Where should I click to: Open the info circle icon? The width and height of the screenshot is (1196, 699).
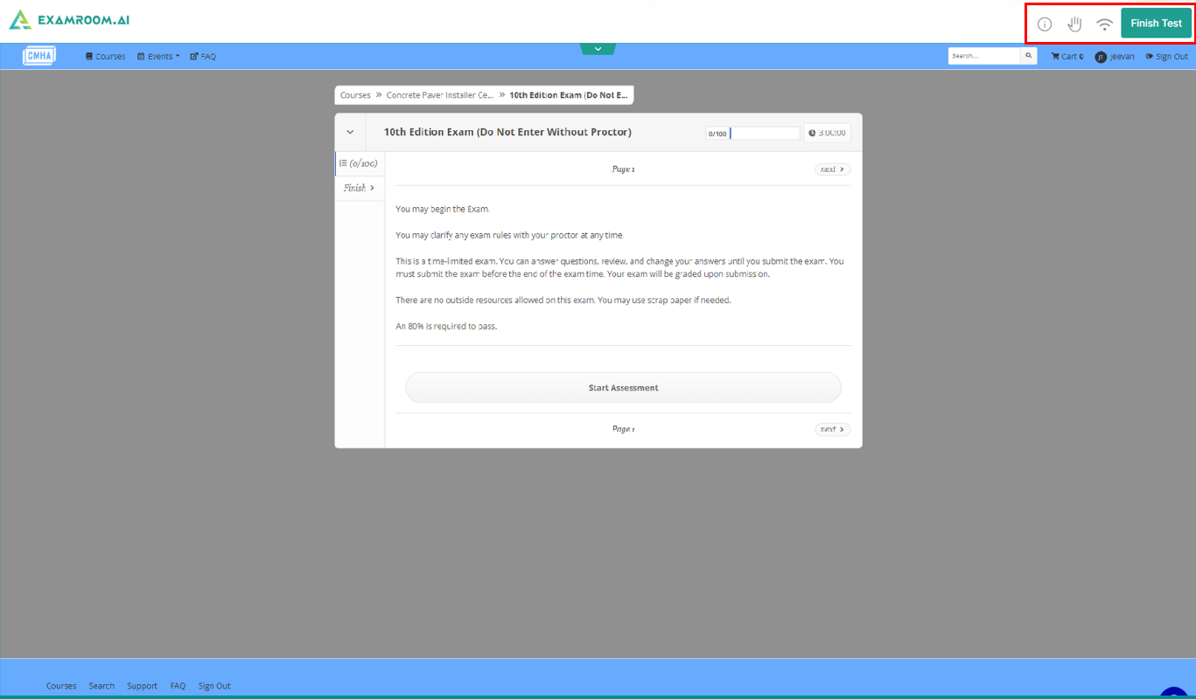1045,24
